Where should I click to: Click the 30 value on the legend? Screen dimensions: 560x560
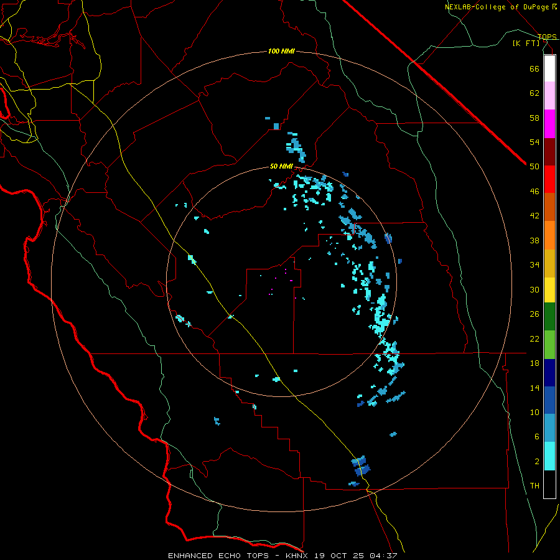(x=534, y=289)
